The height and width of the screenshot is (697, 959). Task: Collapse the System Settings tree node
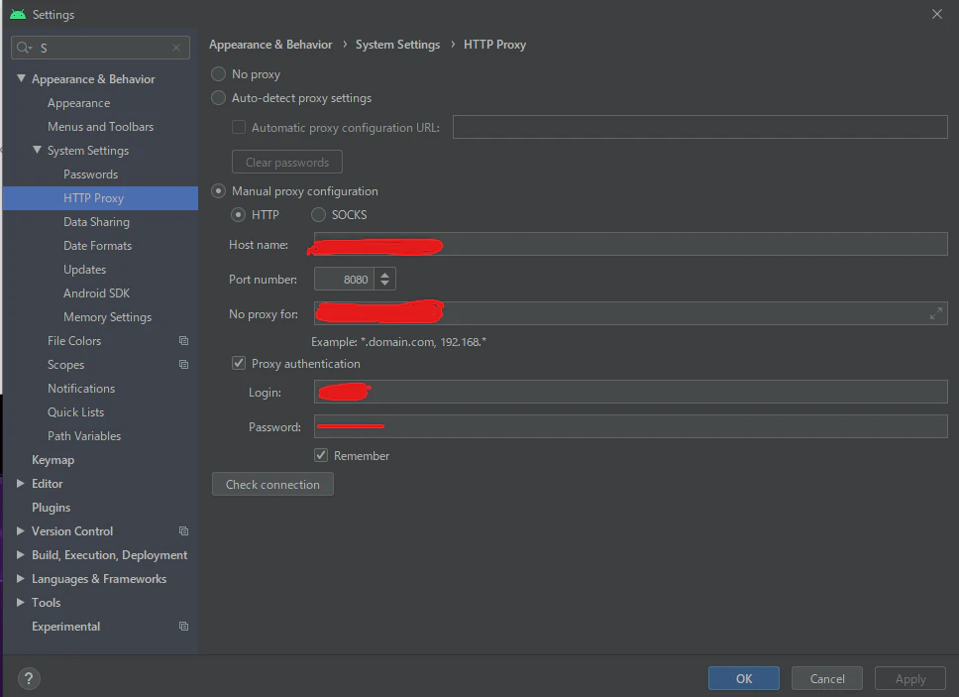38,150
